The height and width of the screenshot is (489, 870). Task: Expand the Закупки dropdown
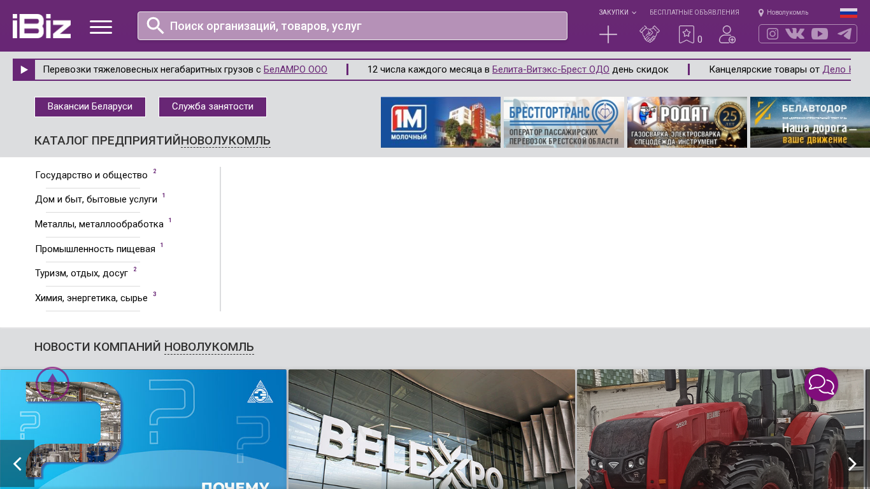(617, 12)
